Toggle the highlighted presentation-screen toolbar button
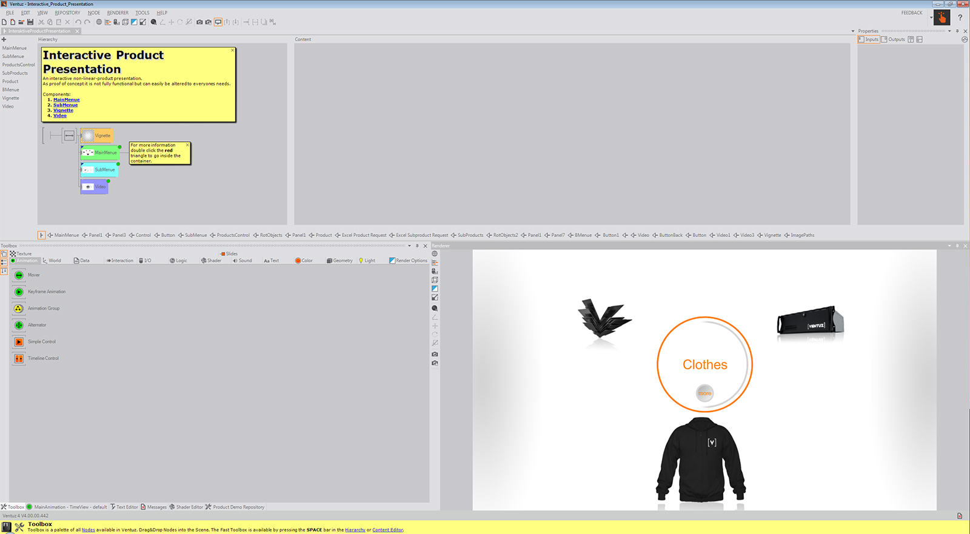 218,22
